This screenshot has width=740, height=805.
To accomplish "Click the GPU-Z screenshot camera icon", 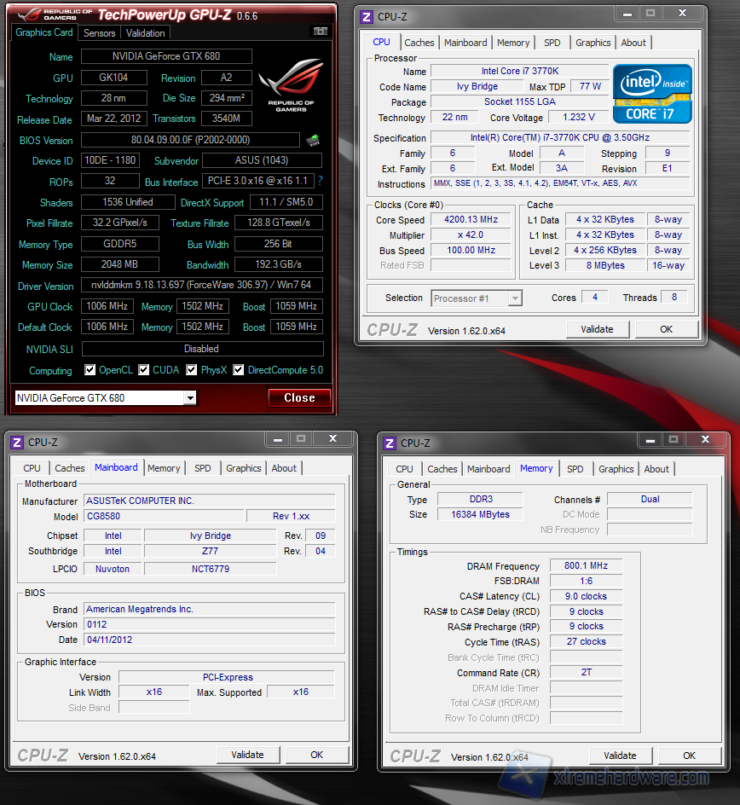I will pos(321,32).
